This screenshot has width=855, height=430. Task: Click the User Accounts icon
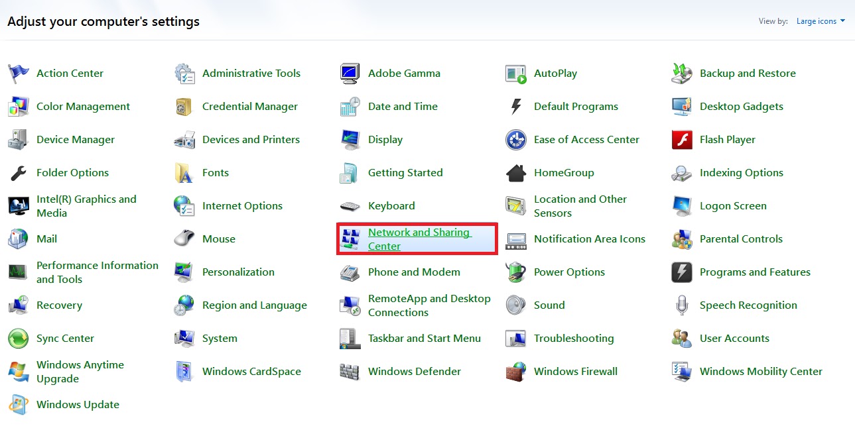682,339
